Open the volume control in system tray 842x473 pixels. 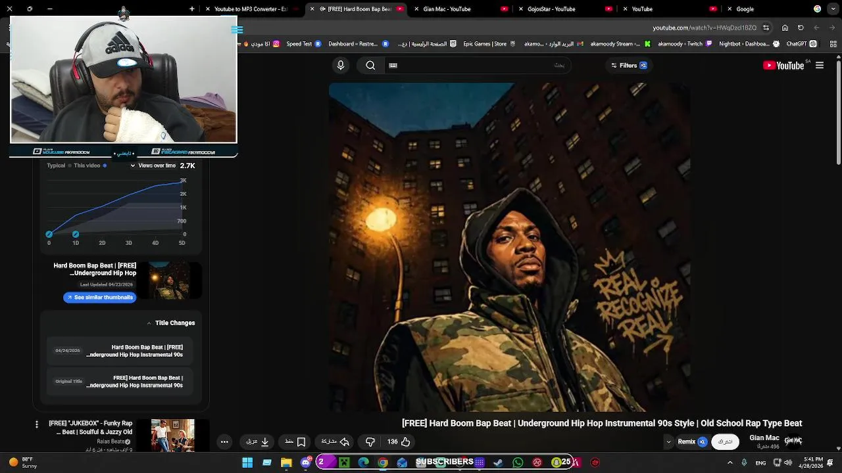pyautogui.click(x=788, y=462)
